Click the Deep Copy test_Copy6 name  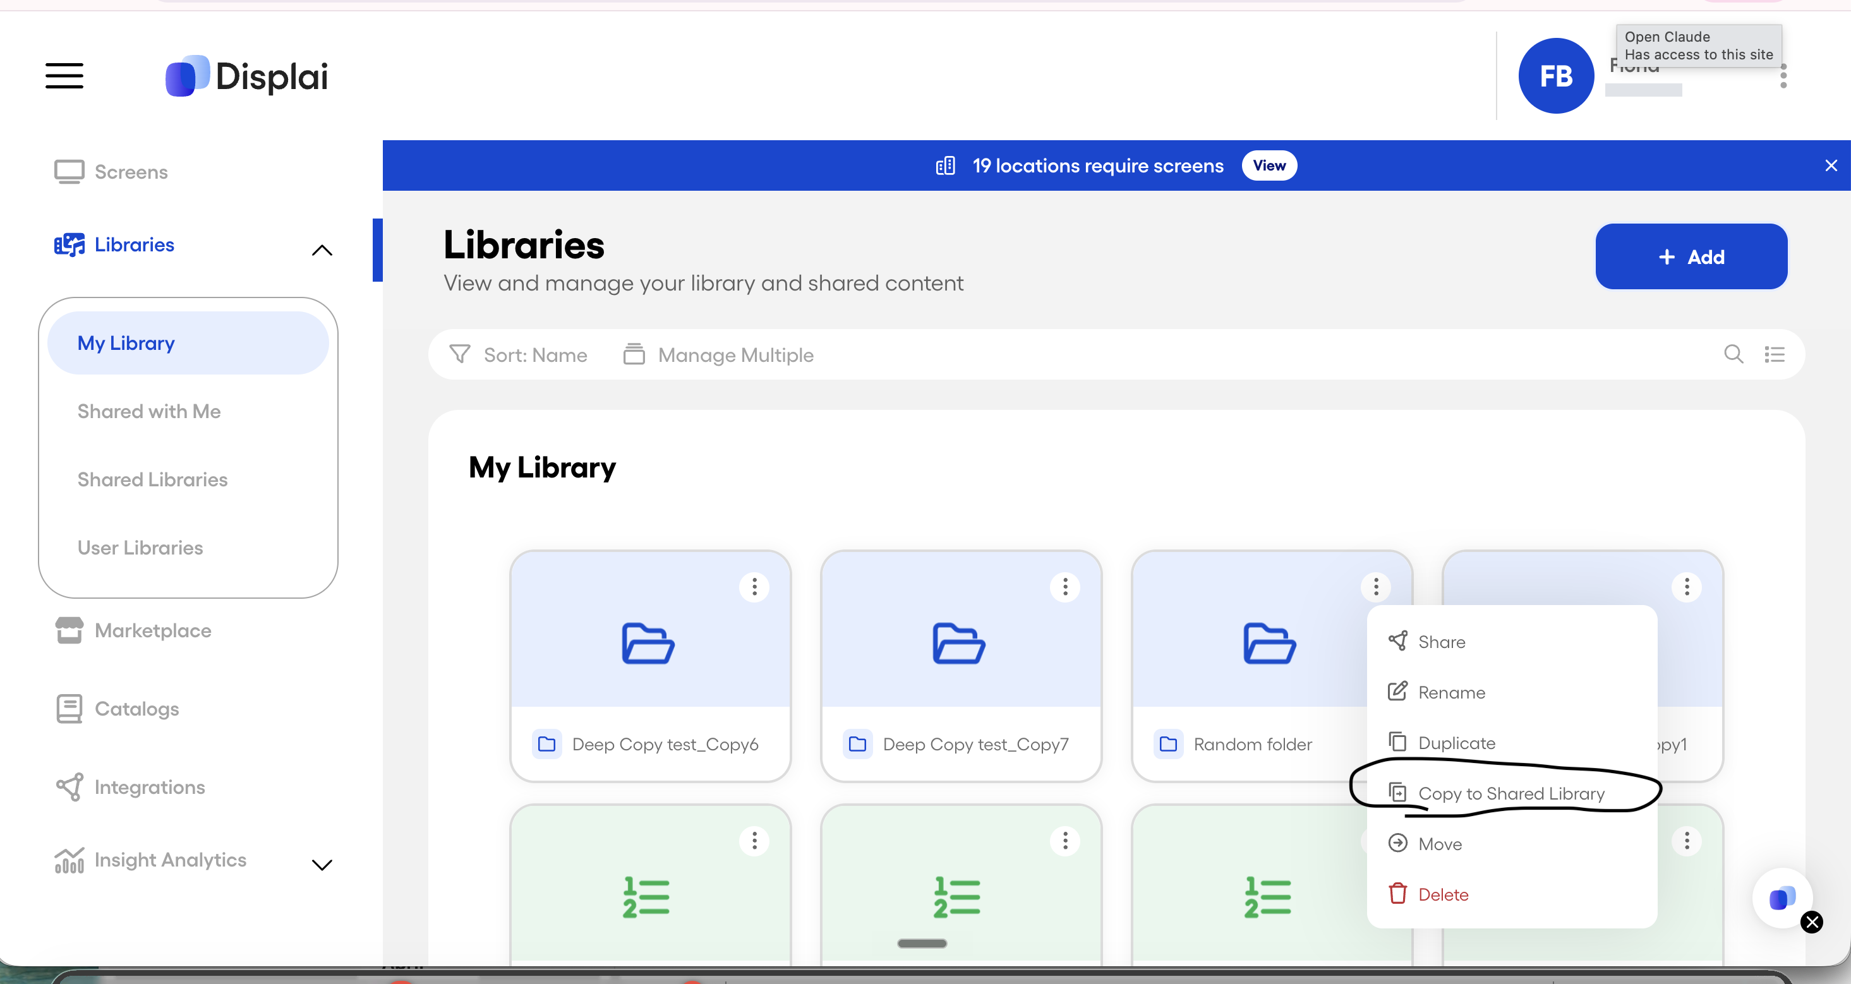[665, 744]
